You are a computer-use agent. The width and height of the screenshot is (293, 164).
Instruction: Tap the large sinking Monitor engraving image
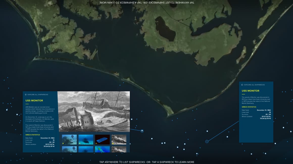94,111
